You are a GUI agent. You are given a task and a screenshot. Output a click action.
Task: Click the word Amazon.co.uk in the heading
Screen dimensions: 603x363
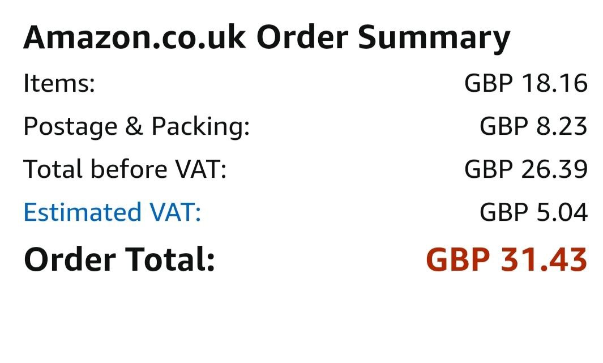click(135, 39)
